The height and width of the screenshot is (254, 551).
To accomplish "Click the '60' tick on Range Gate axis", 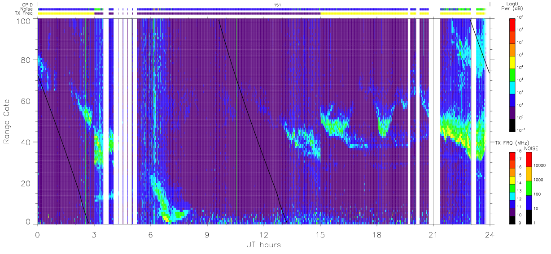I will tap(26, 101).
